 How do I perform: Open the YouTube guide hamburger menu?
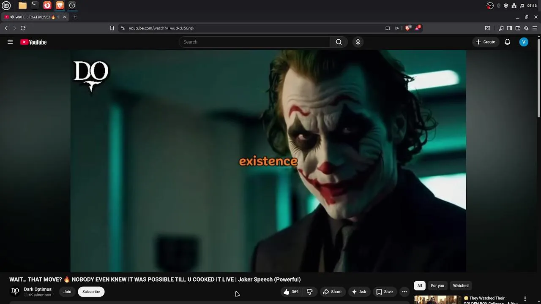tap(10, 42)
